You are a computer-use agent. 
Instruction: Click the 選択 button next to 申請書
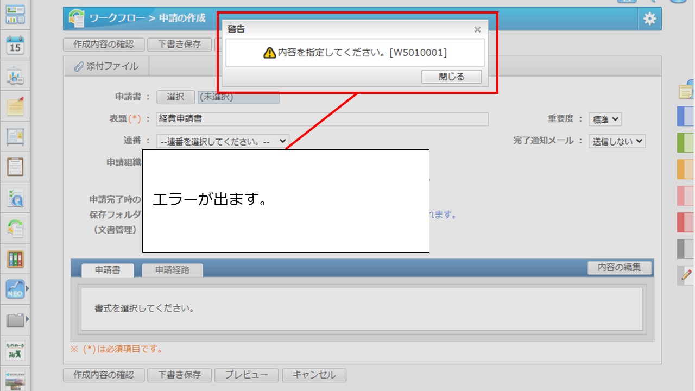pos(175,97)
